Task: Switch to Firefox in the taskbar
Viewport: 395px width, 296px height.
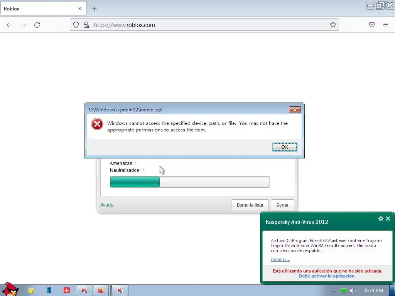Action: point(101,291)
